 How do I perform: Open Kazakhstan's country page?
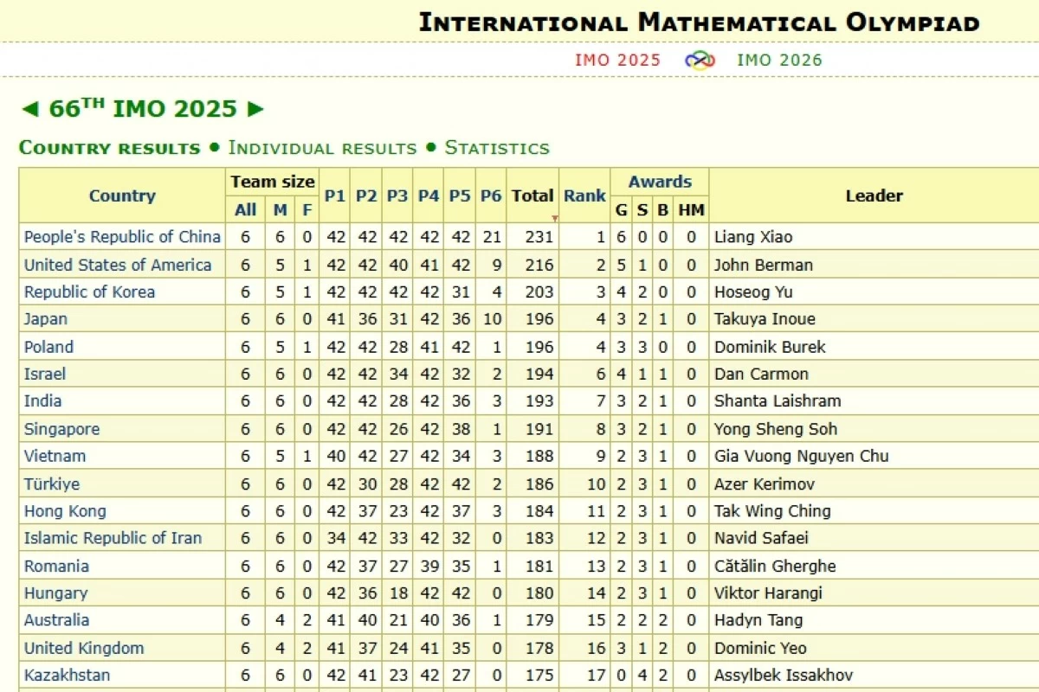tap(63, 675)
